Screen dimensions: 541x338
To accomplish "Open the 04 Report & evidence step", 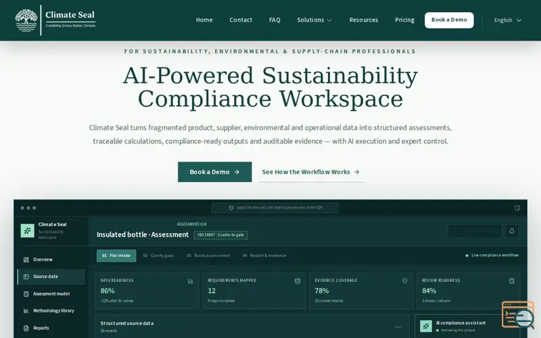I will coord(264,256).
